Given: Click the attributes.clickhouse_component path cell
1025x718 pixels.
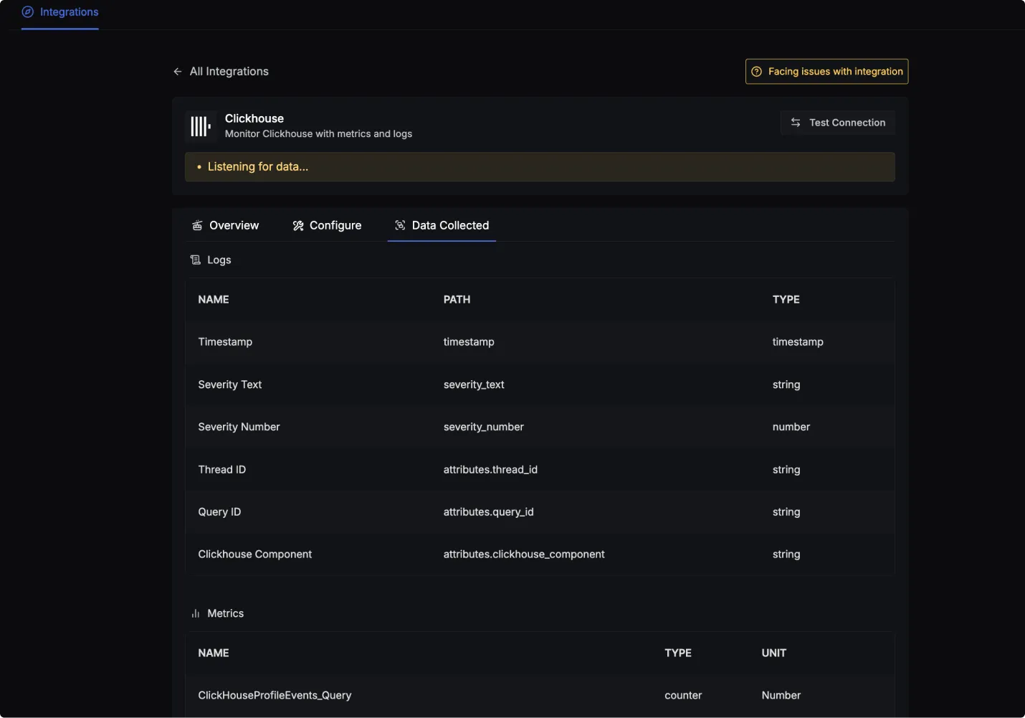Looking at the screenshot, I should (x=524, y=554).
